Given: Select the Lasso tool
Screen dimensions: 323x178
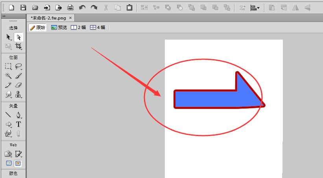Looking at the screenshot, I should 18,66.
